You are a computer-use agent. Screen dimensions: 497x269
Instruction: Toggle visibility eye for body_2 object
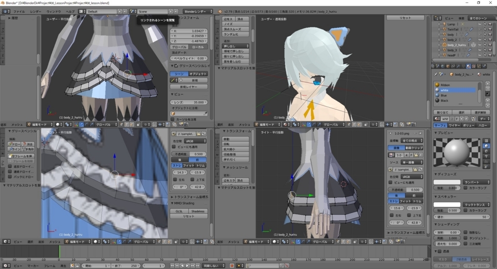[x=480, y=40]
